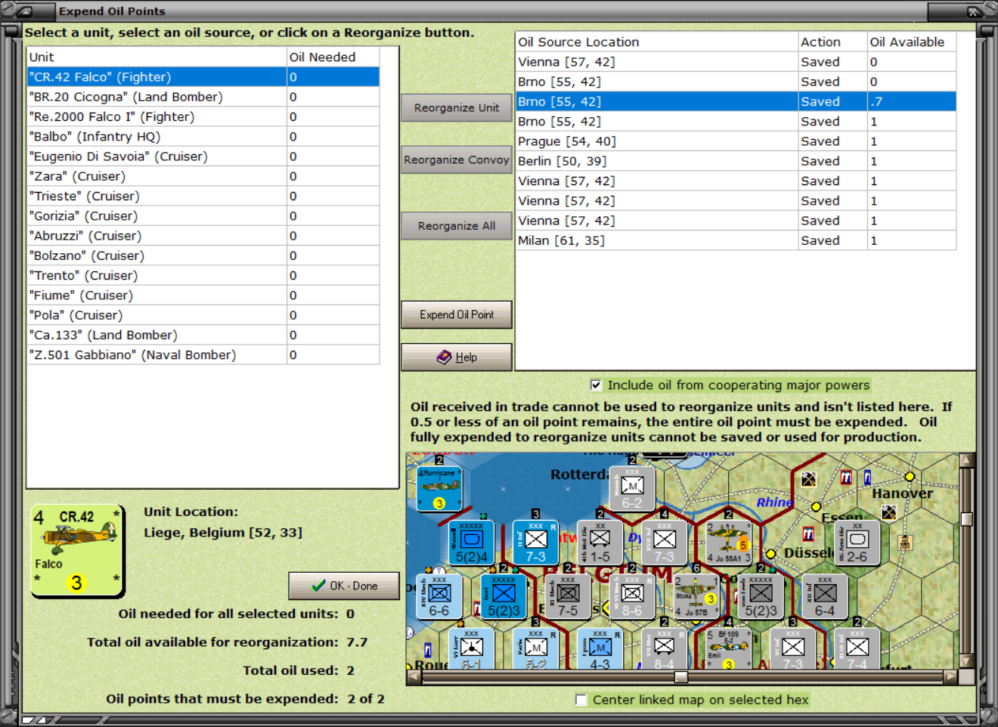
Task: Select the Brno source with .7 available
Action: 736,101
